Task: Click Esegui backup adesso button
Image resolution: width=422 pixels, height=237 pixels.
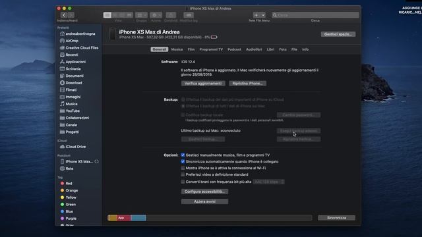Action: 299,131
